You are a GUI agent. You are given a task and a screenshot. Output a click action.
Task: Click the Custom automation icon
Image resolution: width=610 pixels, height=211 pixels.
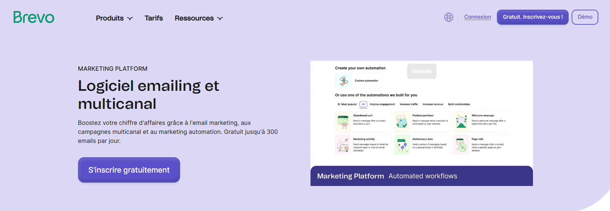[344, 81]
